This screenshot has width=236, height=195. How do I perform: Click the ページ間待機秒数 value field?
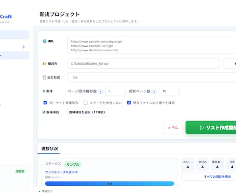tap(115, 91)
